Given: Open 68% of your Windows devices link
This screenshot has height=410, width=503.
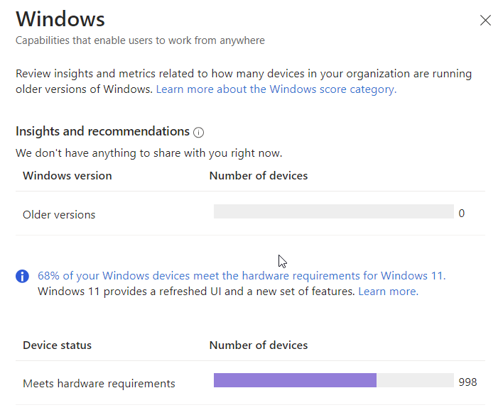Looking at the screenshot, I should click(242, 276).
